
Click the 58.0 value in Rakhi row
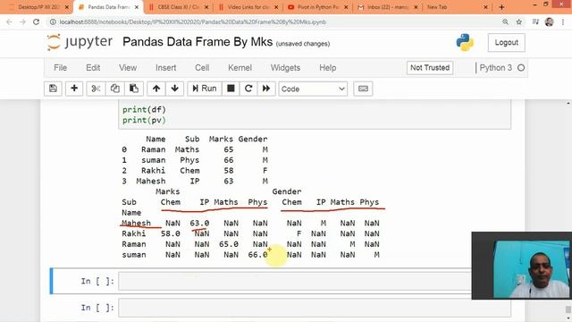pyautogui.click(x=171, y=233)
